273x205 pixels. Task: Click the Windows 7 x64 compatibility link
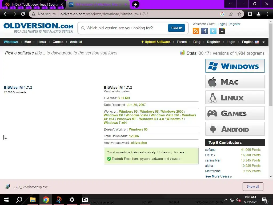click(x=115, y=123)
